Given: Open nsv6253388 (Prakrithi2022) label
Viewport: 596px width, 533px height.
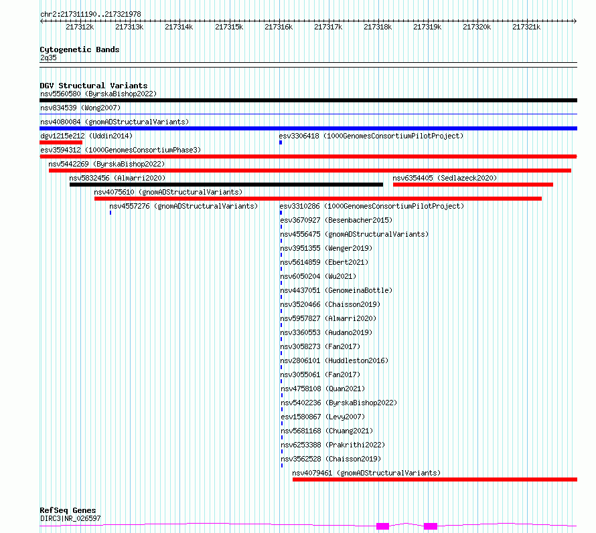Looking at the screenshot, I should coord(333,445).
